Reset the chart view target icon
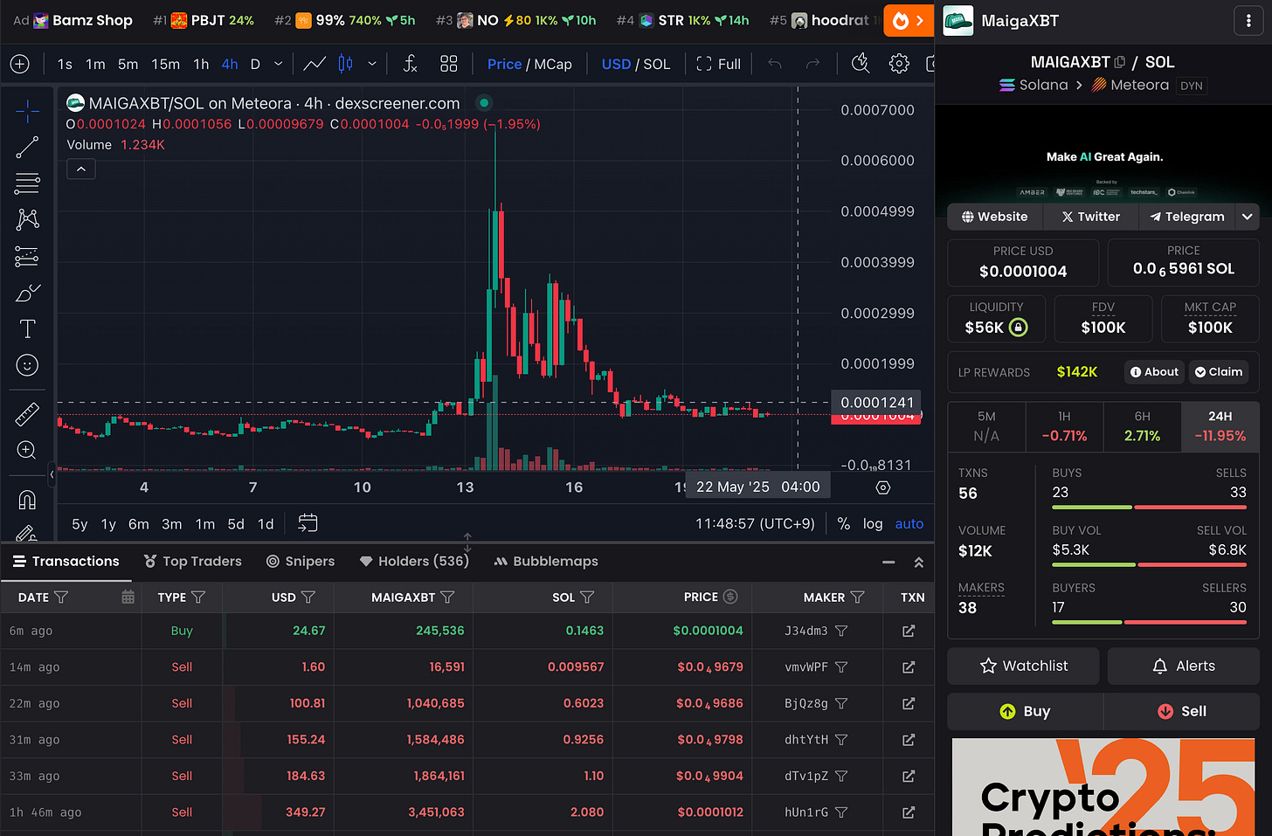Image resolution: width=1272 pixels, height=836 pixels. click(883, 487)
